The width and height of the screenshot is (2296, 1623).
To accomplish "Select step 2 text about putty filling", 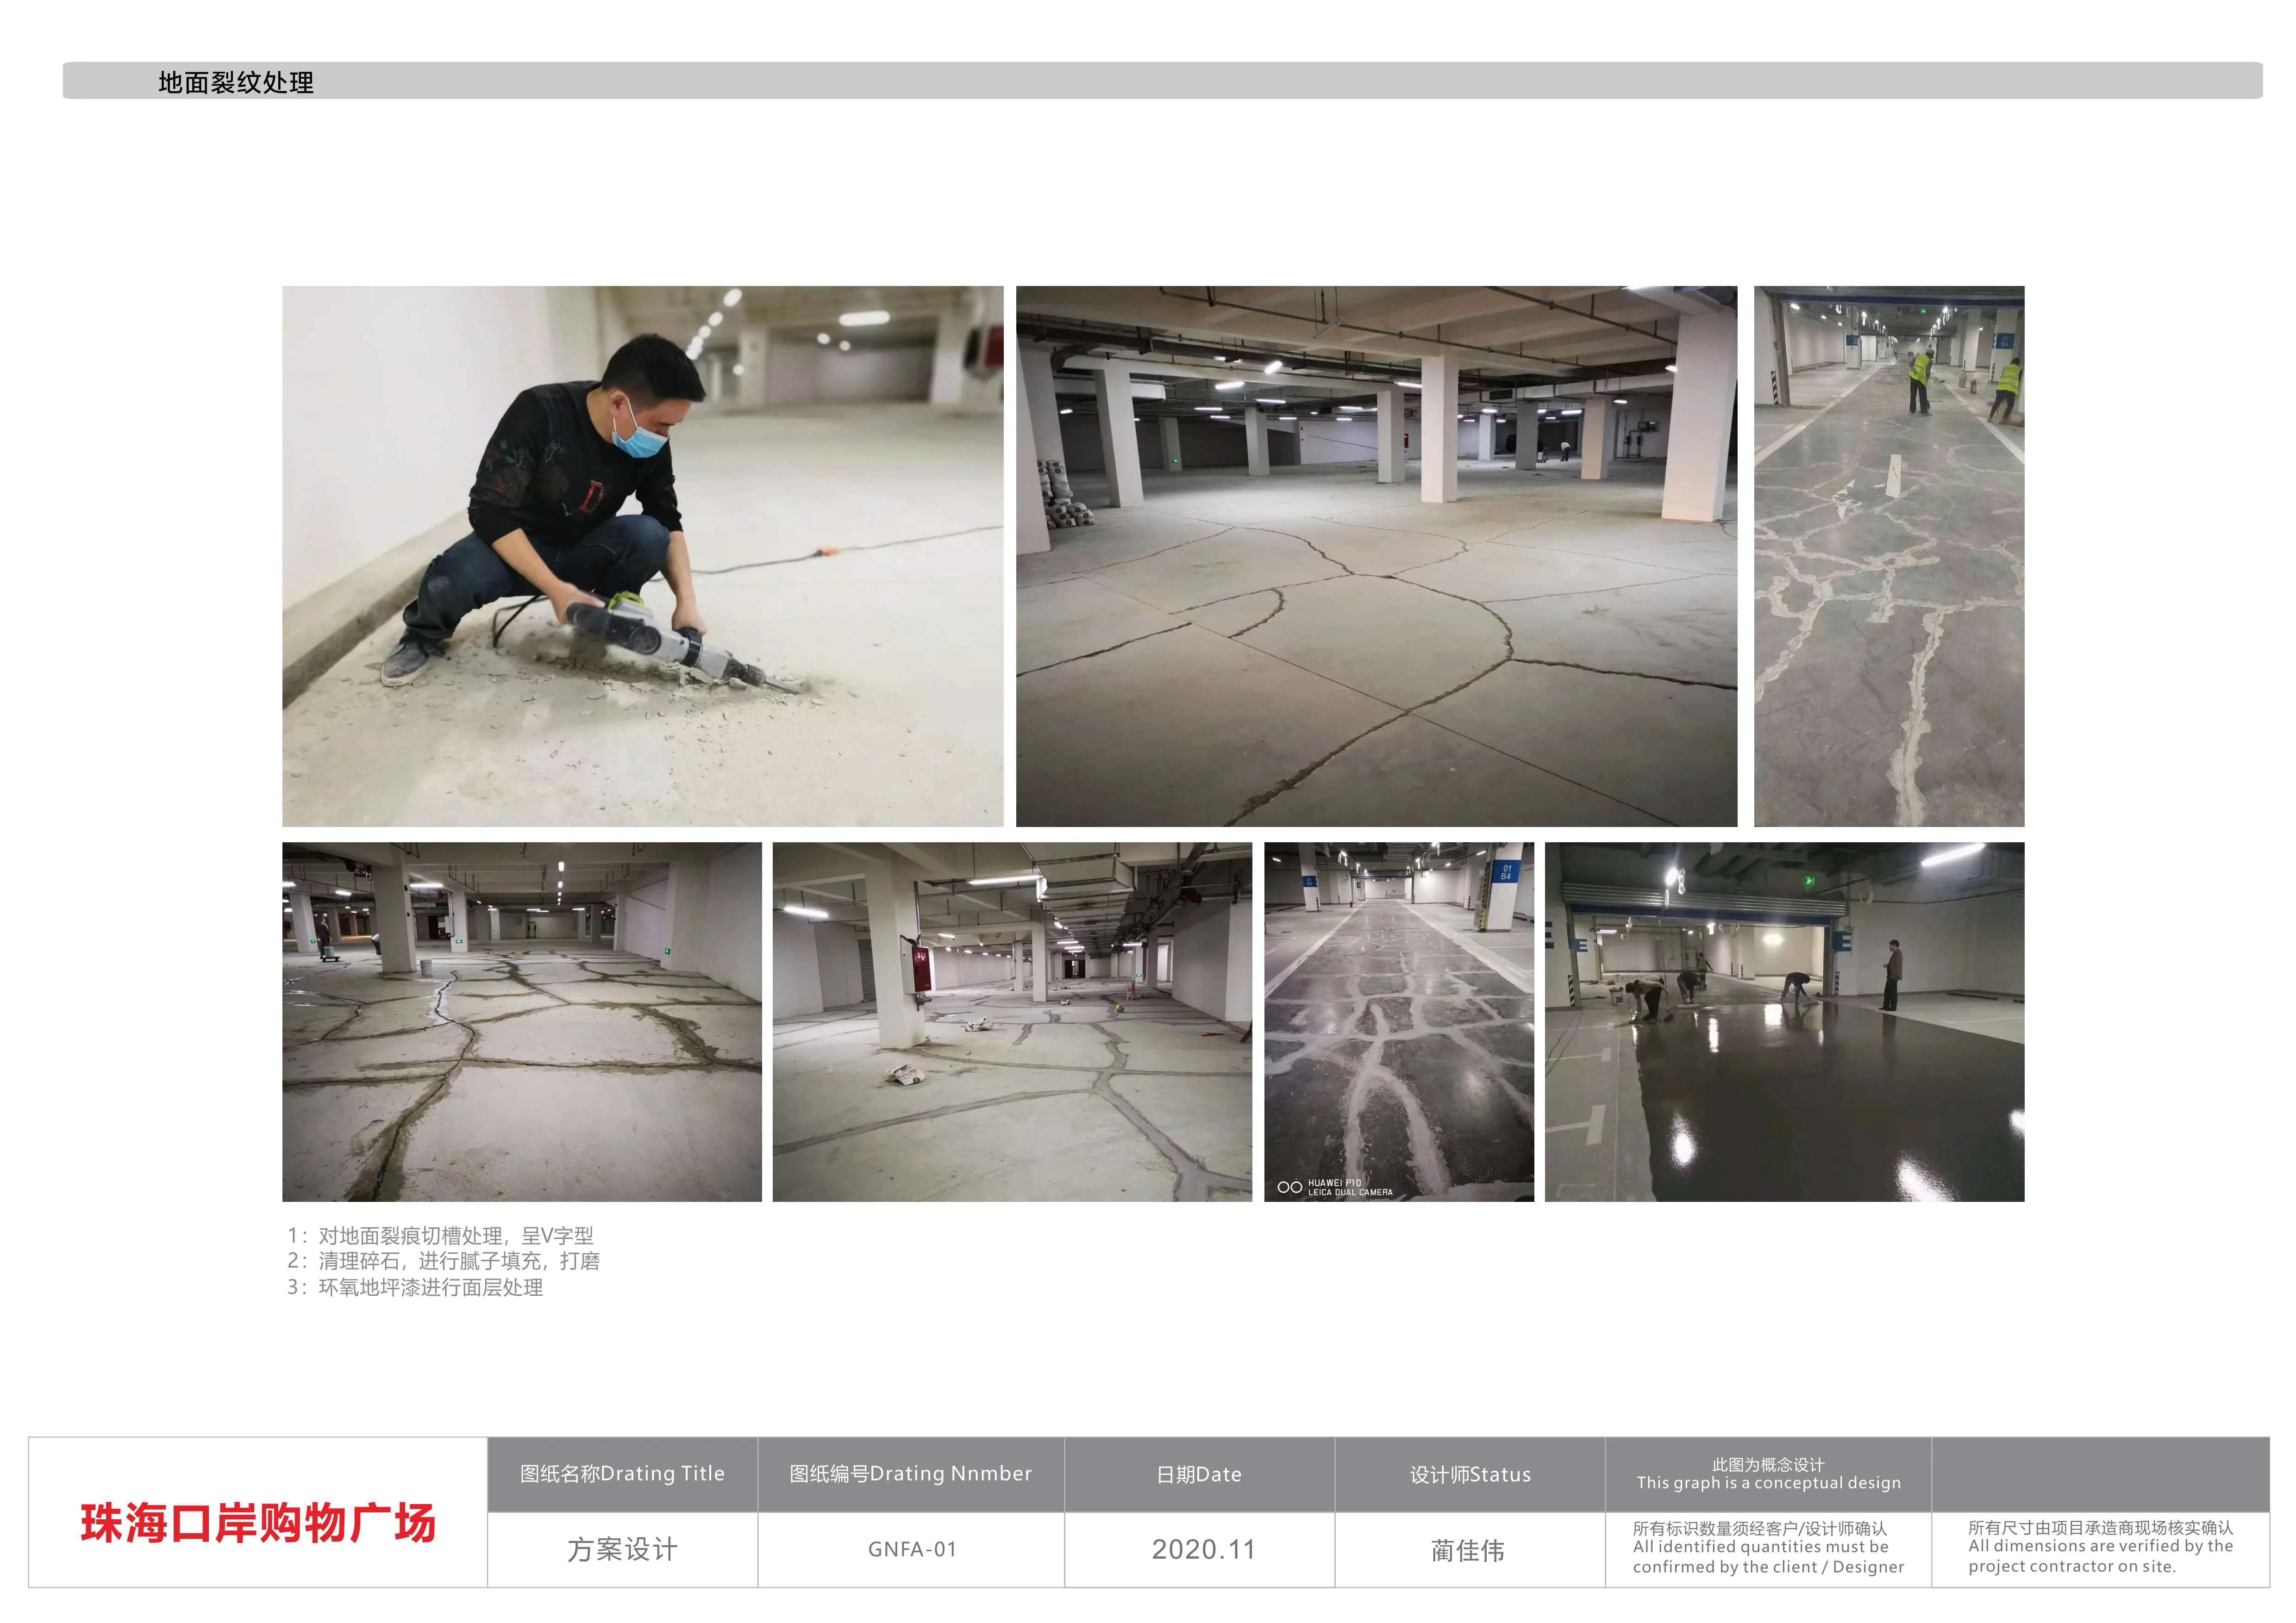I will [443, 1261].
